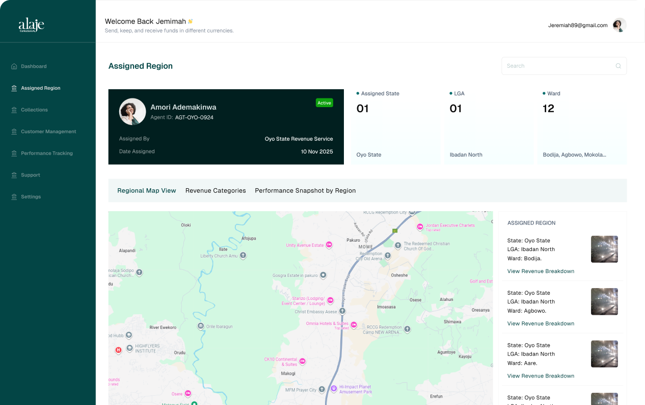This screenshot has width=645, height=405.
Task: Open Performance Snapshot by Region tab
Action: click(x=305, y=191)
